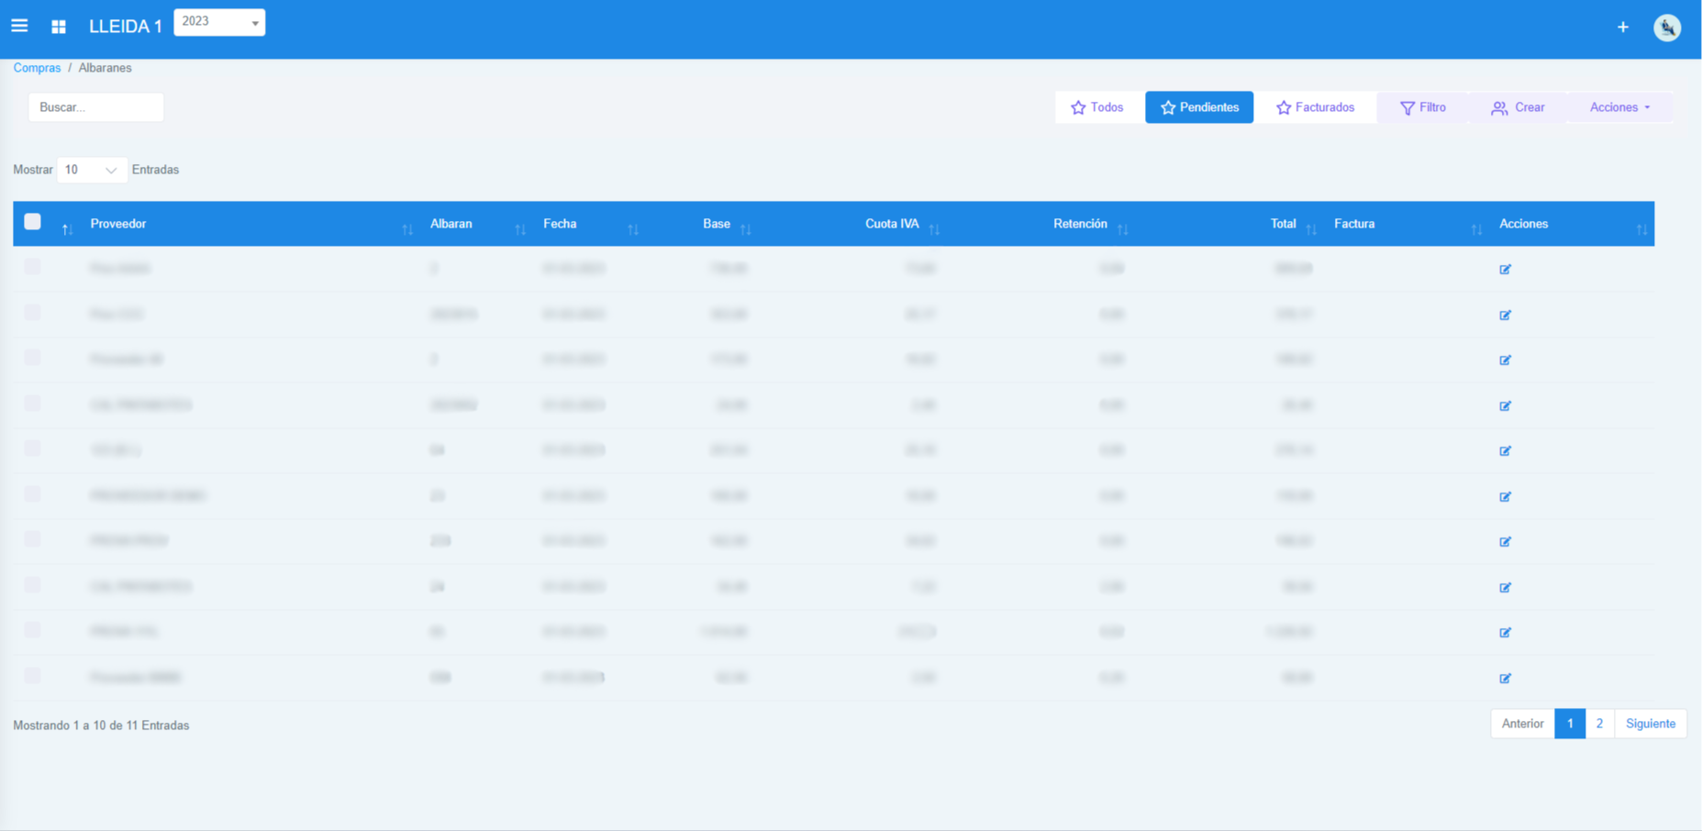This screenshot has height=831, width=1702.
Task: Click the Crear button
Action: point(1518,107)
